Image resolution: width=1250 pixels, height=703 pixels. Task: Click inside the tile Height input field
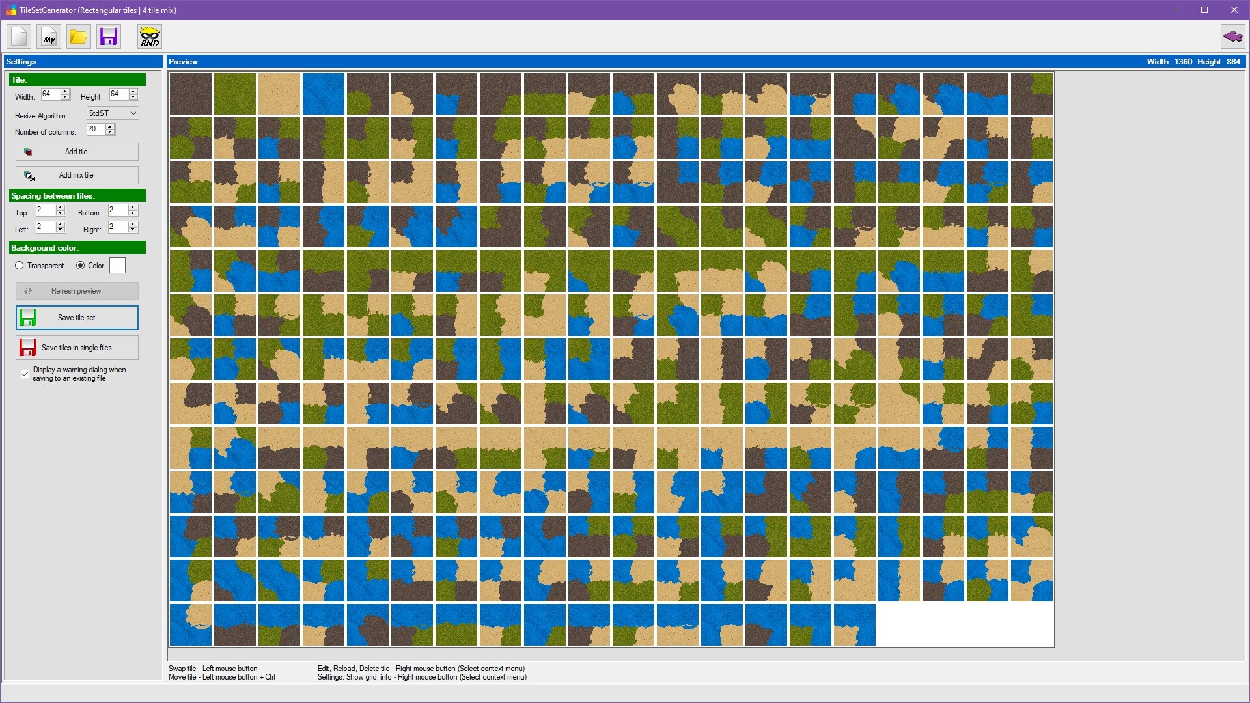pyautogui.click(x=118, y=94)
